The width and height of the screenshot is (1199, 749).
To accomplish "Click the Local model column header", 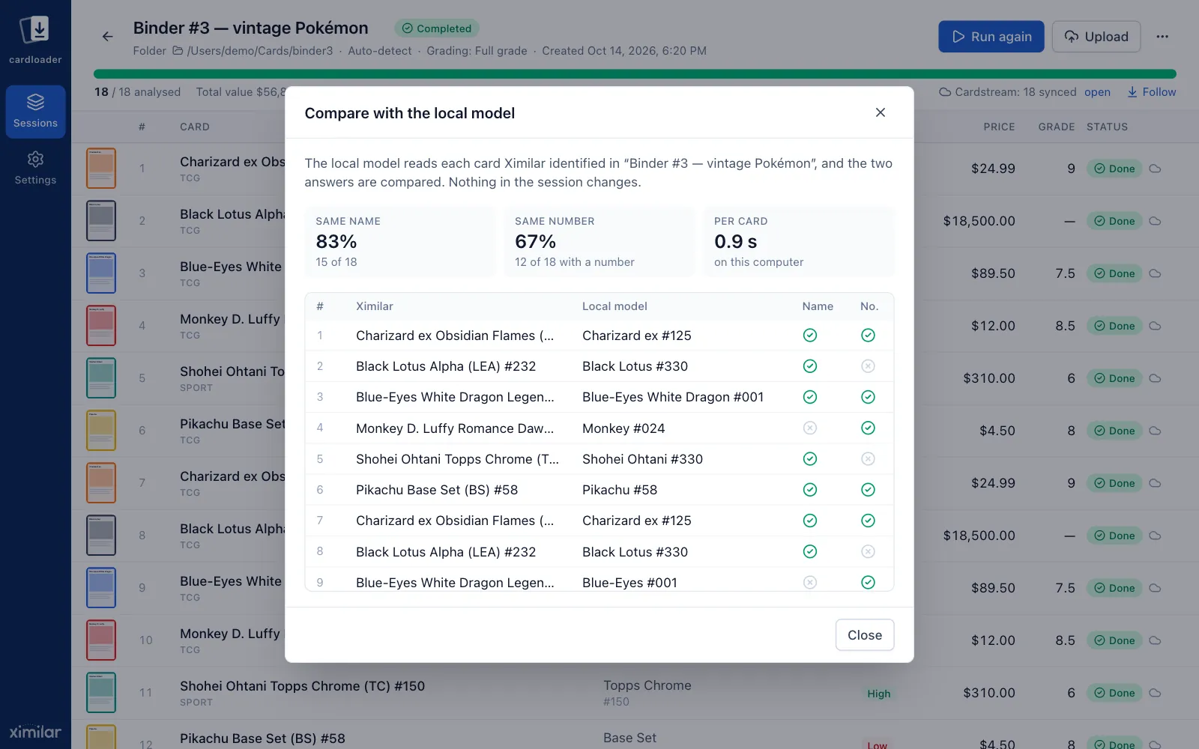I will tap(614, 306).
